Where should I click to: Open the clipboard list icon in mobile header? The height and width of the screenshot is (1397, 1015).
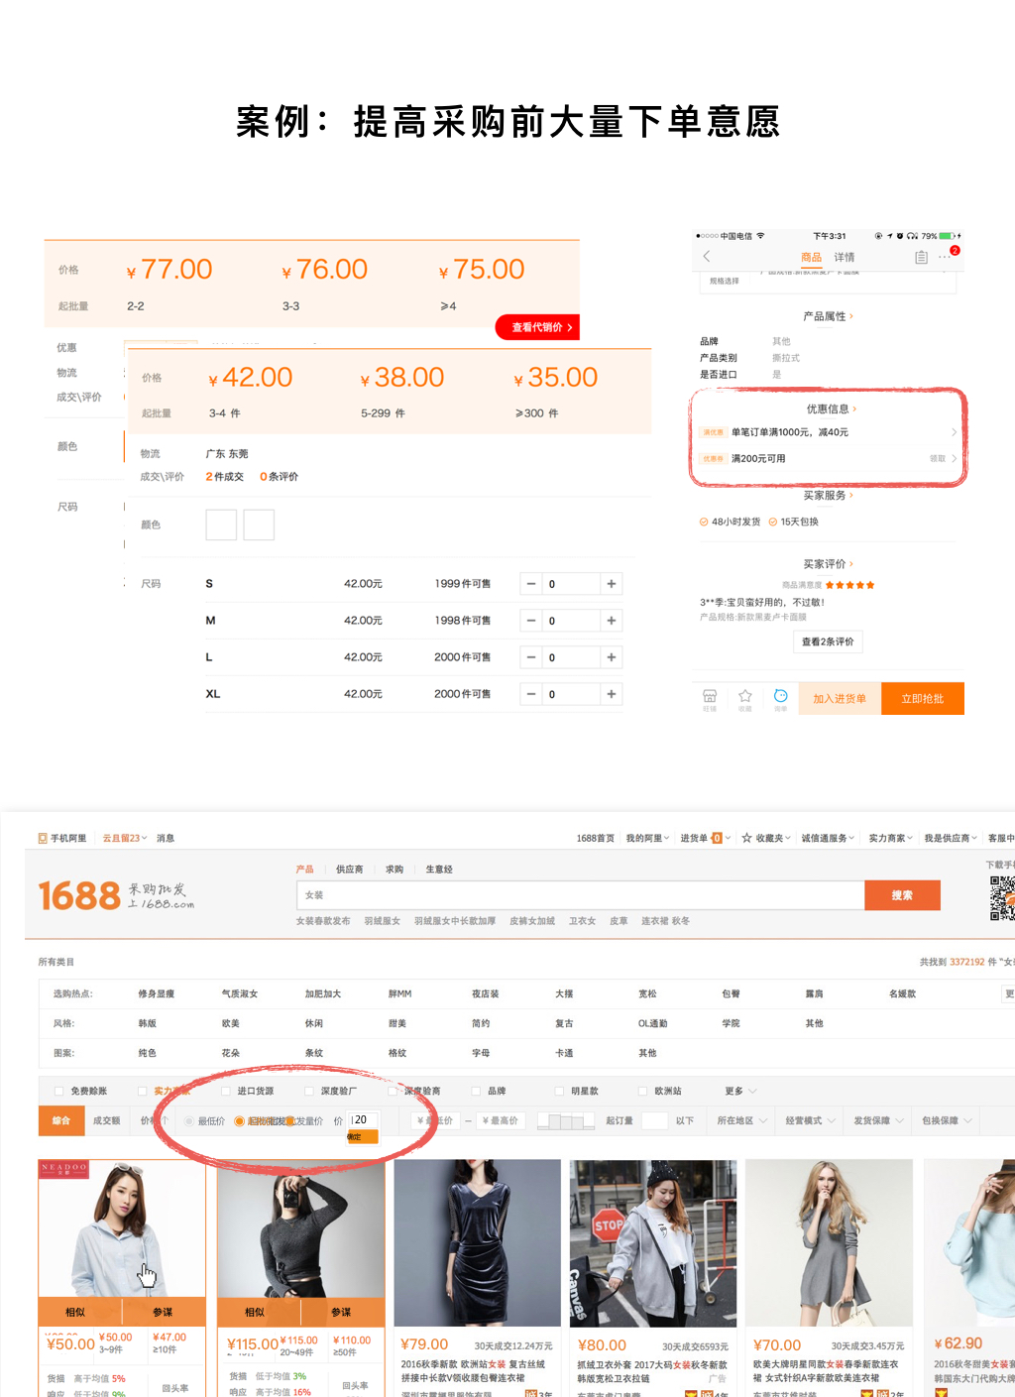click(921, 258)
